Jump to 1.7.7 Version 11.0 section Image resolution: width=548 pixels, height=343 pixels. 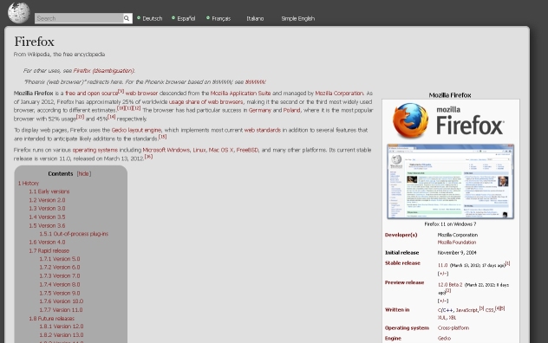pyautogui.click(x=61, y=309)
